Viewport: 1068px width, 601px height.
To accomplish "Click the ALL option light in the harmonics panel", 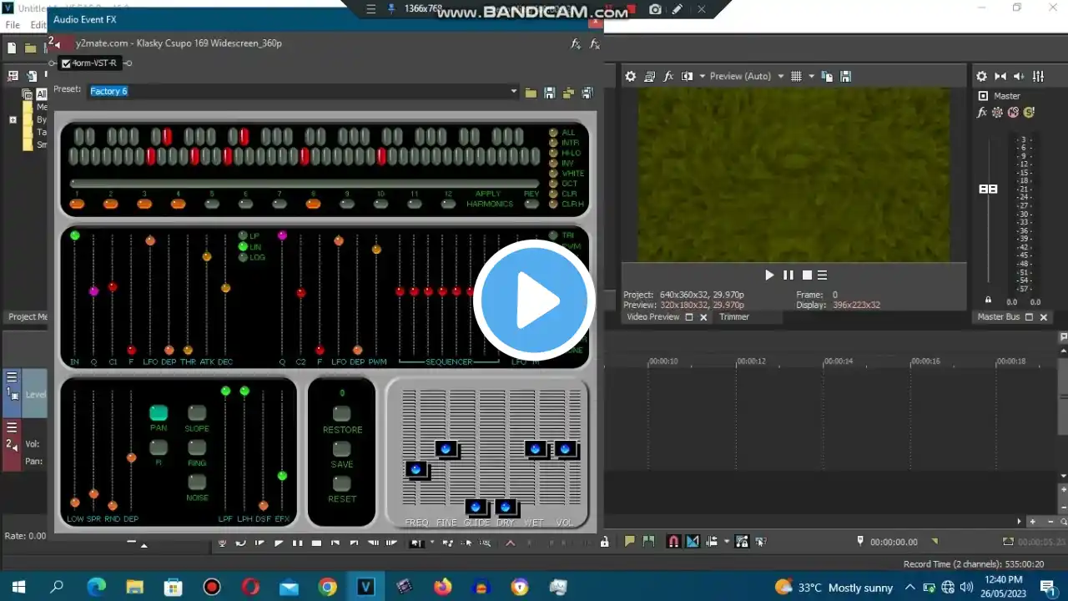I will point(553,133).
